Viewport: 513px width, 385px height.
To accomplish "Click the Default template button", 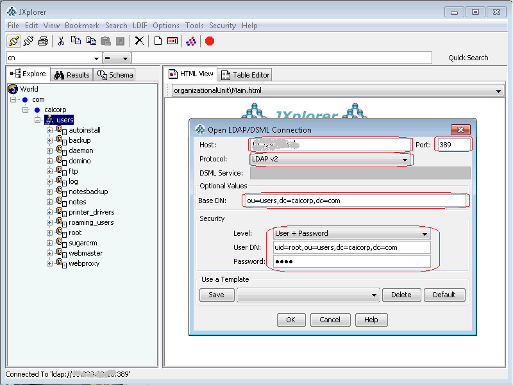I will pyautogui.click(x=444, y=295).
